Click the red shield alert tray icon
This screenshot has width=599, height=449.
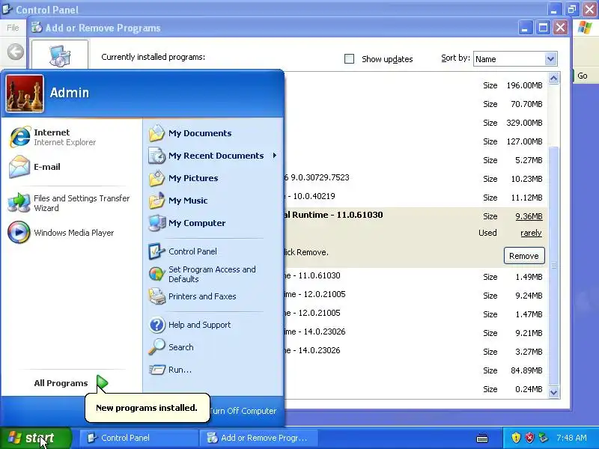[x=529, y=438]
